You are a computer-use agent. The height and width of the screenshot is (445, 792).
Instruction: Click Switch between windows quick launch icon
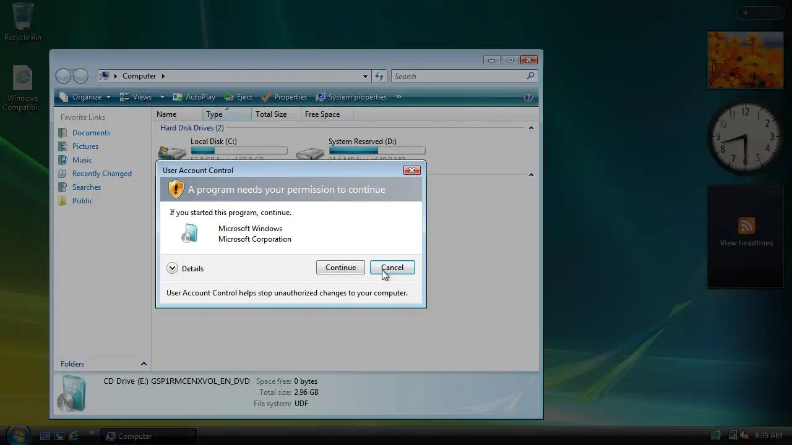(59, 436)
